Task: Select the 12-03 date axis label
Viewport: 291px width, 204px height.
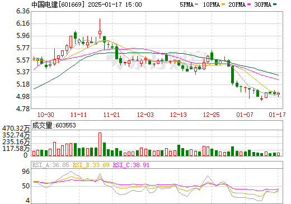Action: [x=145, y=115]
